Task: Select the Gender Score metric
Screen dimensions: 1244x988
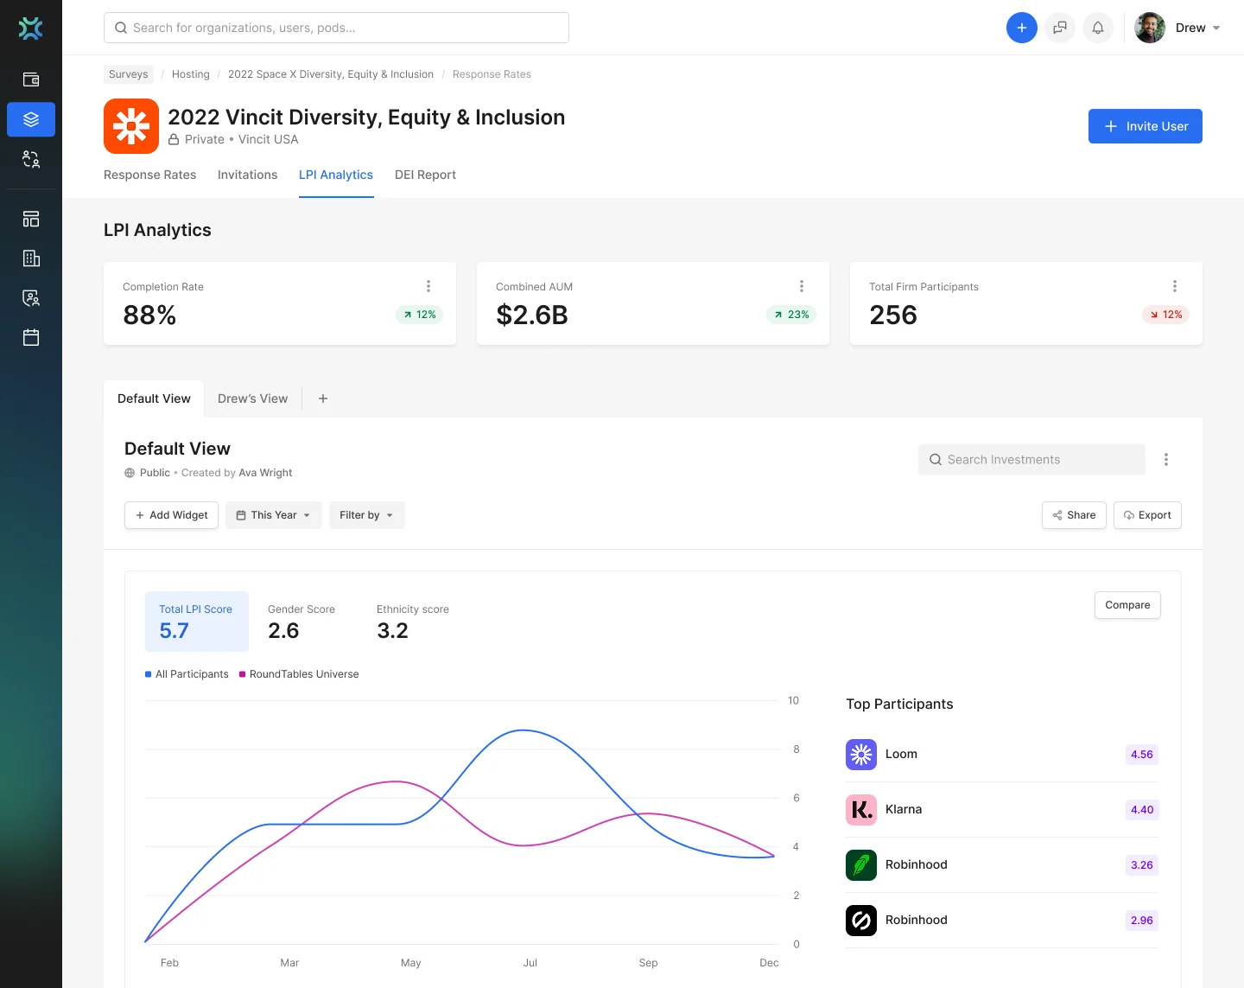Action: (x=301, y=621)
